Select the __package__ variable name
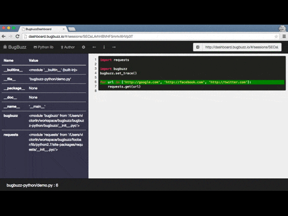The width and height of the screenshot is (288, 216). coord(14,88)
